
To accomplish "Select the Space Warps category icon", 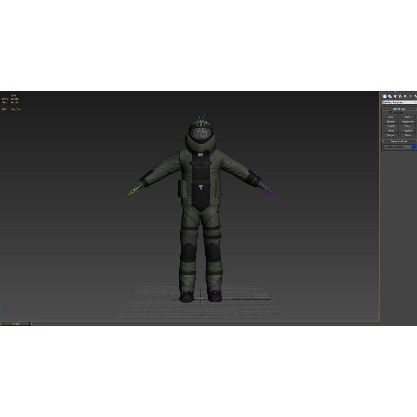I will tap(410, 96).
